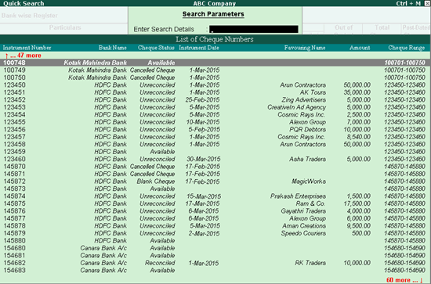Close the Quick Search window
Image resolution: width=431 pixels, height=284 pixels.
[427, 3]
